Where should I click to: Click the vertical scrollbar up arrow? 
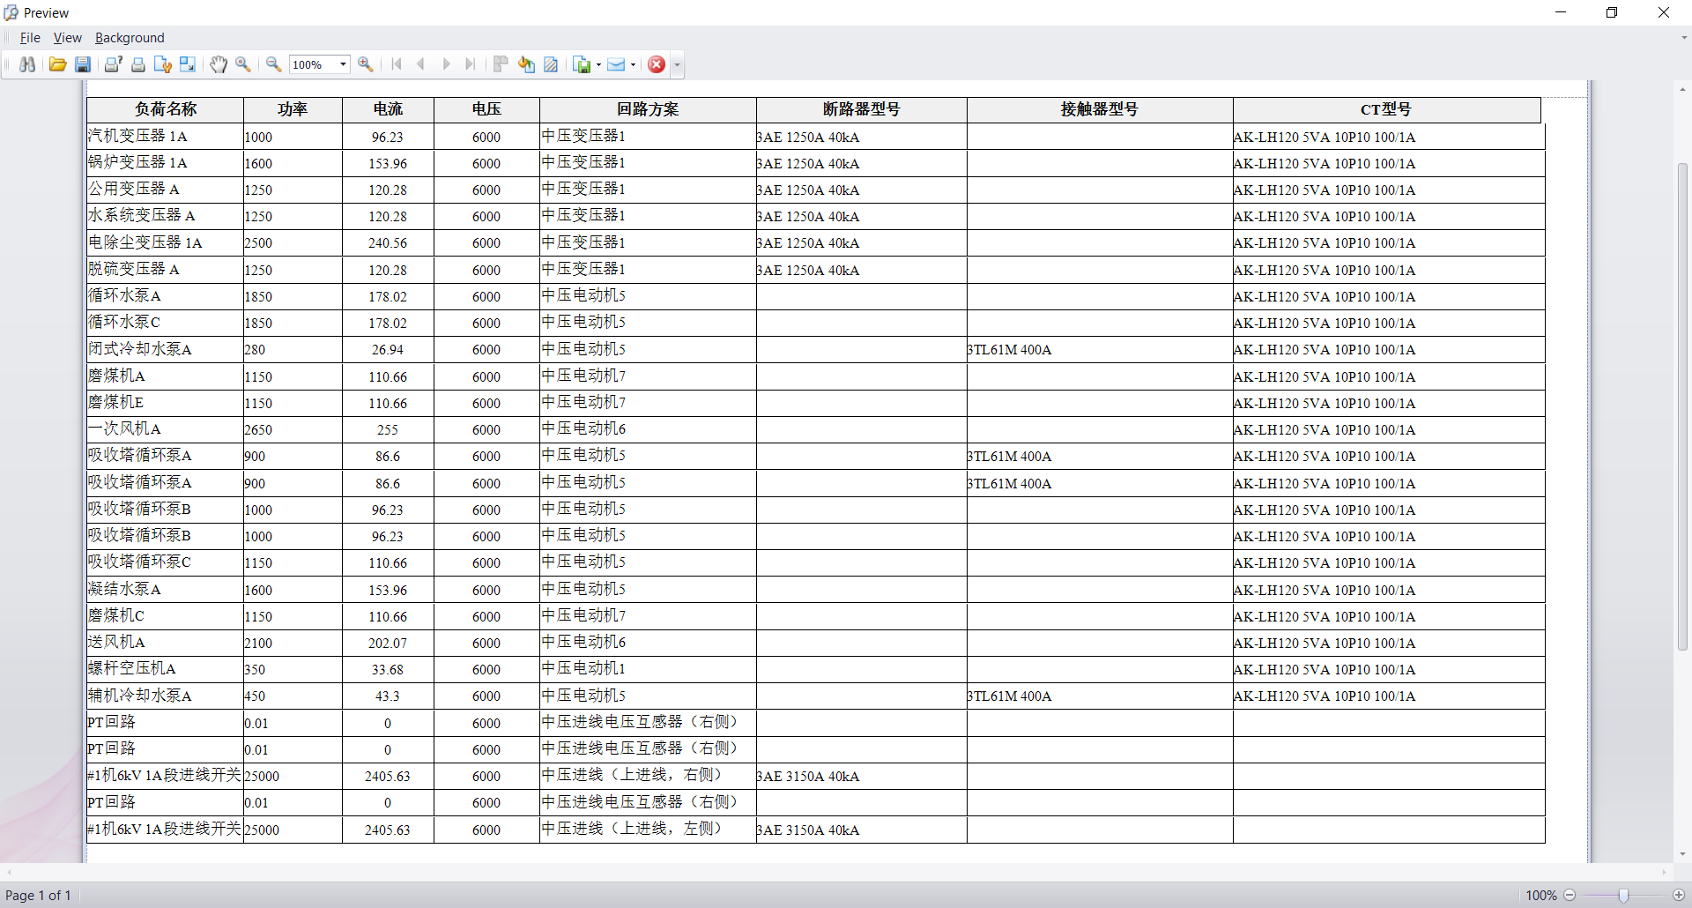point(1682,89)
